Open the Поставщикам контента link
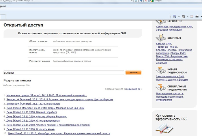This screenshot has width=202, height=136. 170,94
